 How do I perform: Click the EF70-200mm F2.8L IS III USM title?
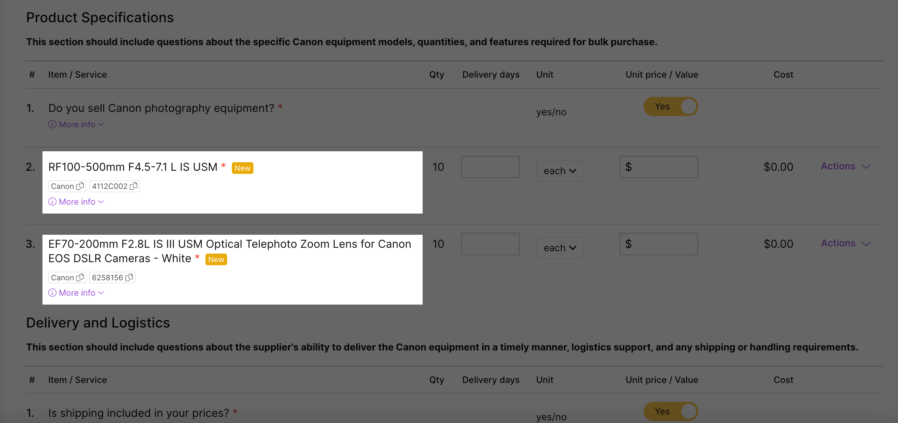tap(229, 251)
